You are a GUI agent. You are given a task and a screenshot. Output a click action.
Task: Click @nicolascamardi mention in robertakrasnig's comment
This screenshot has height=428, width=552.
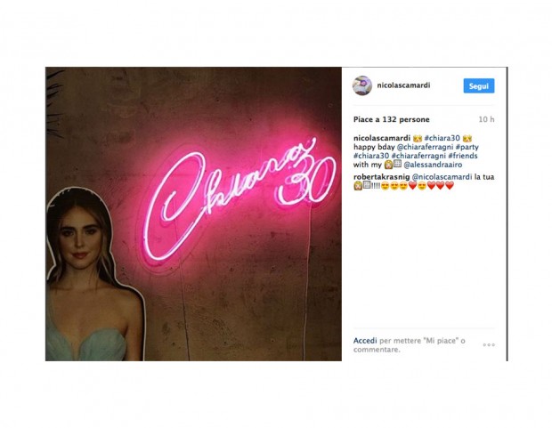(442, 177)
